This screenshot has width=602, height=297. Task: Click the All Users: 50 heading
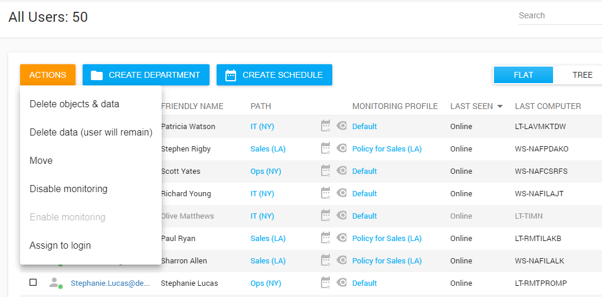(x=48, y=17)
